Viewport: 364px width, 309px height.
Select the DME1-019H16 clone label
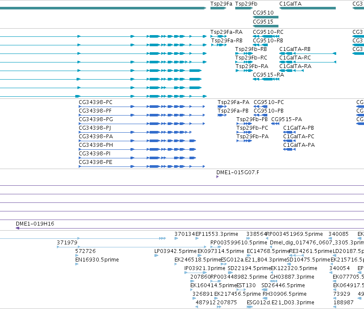coord(35,224)
